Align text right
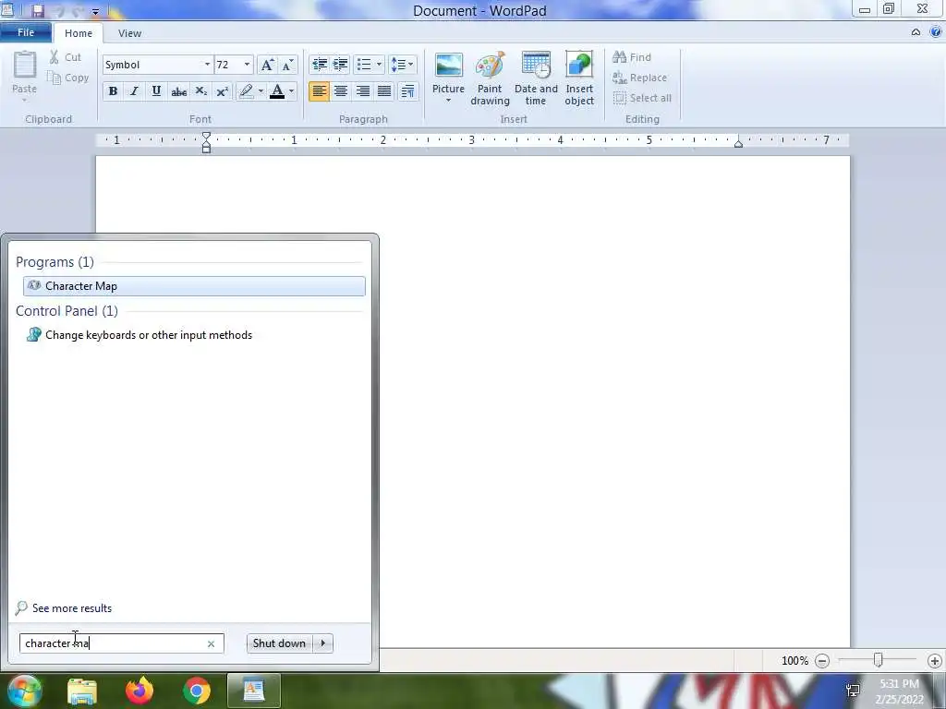The image size is (946, 709). 362,91
